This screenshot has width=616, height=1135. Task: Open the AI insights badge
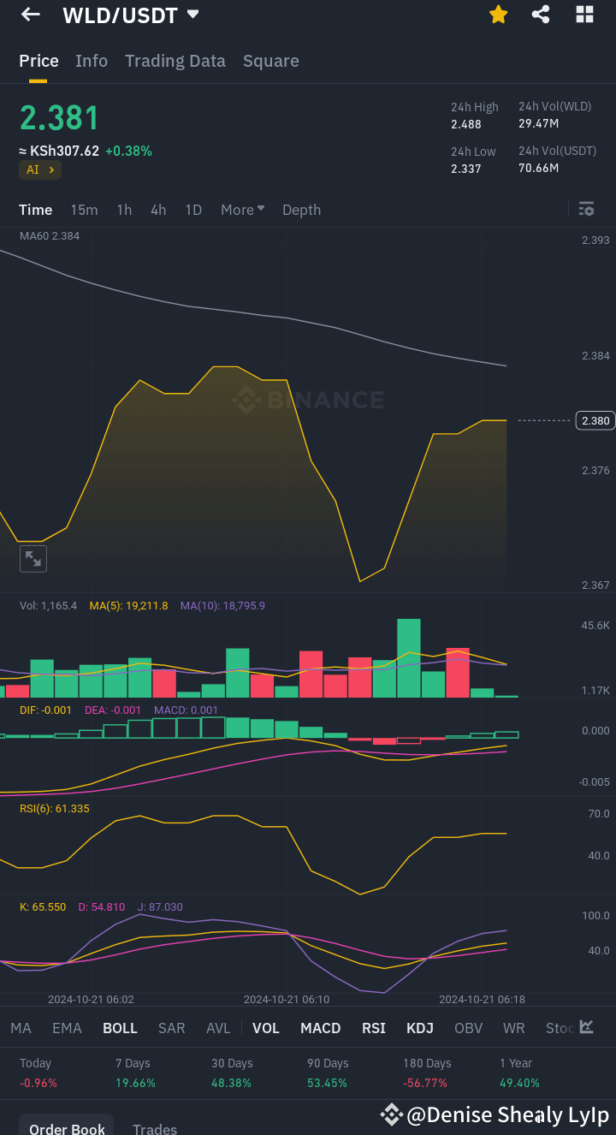pyautogui.click(x=40, y=169)
